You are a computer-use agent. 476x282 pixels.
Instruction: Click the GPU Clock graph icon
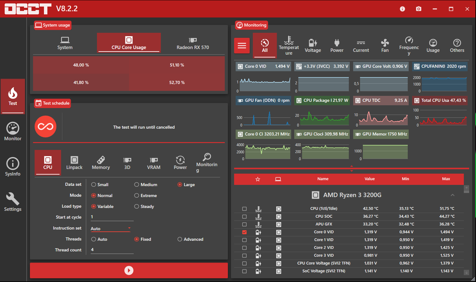click(x=299, y=134)
